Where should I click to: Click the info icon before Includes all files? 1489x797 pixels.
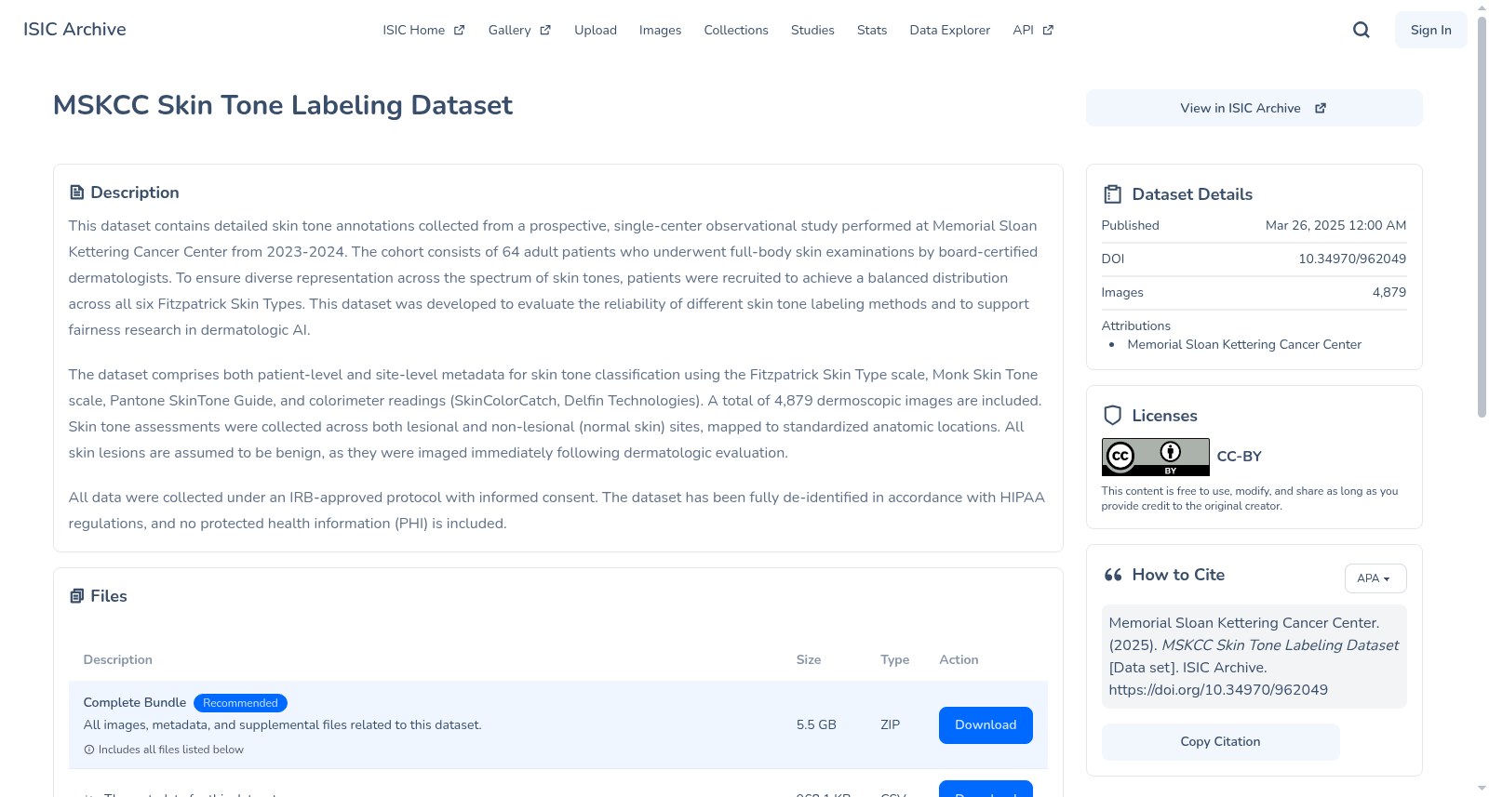coord(89,750)
